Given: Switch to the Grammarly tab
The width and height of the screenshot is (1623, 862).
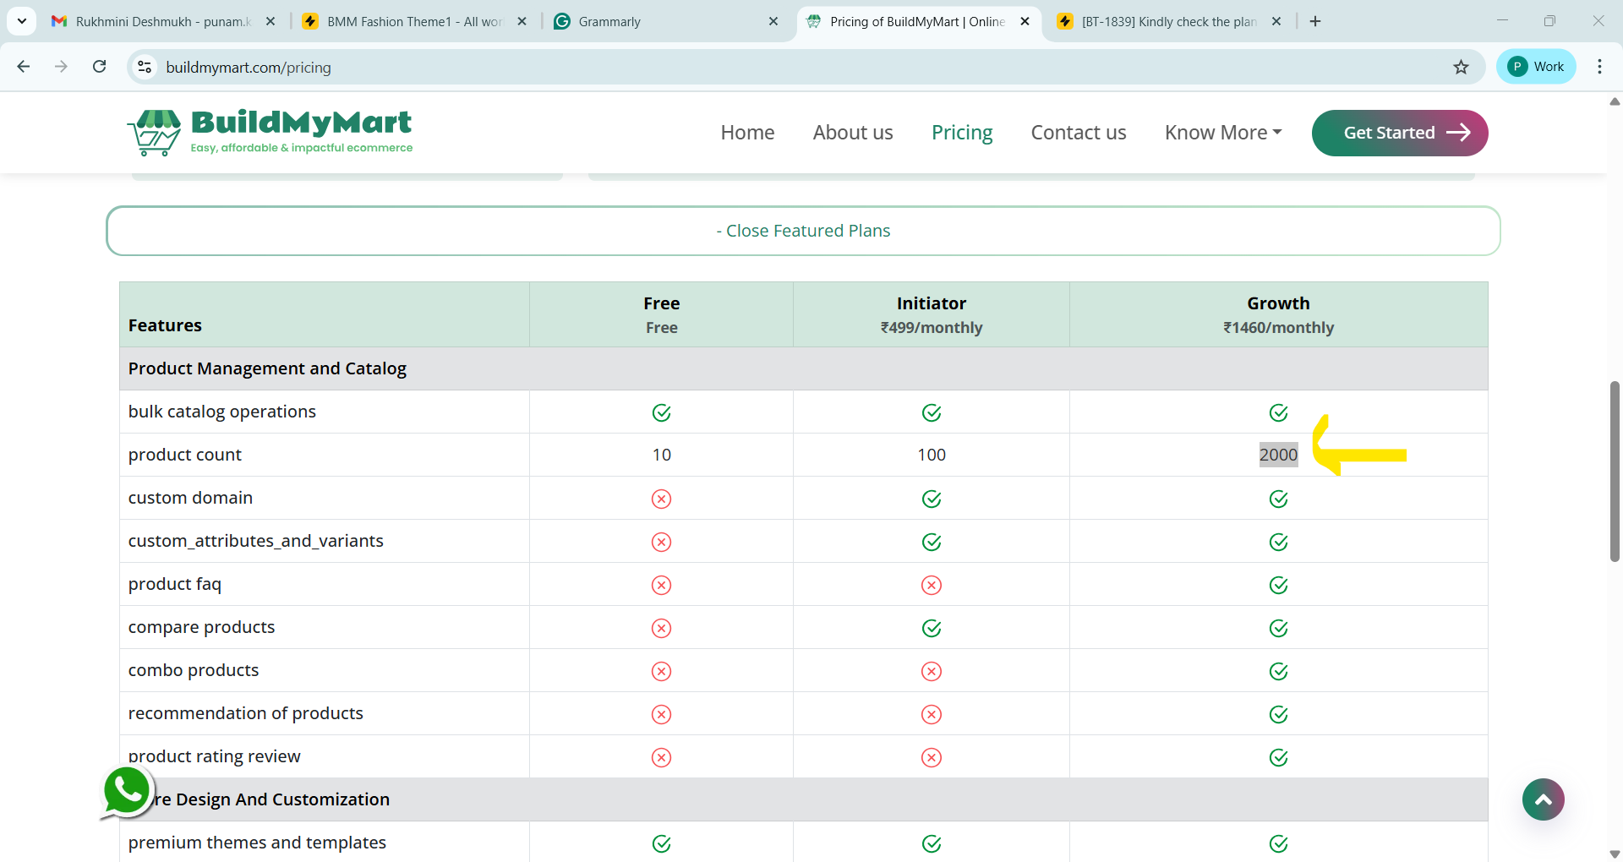Looking at the screenshot, I should point(667,21).
